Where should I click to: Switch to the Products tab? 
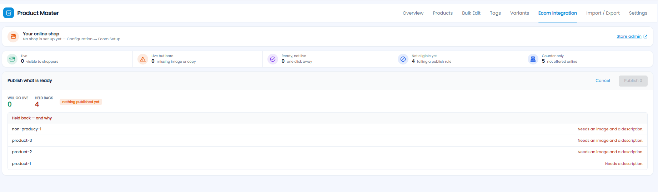443,13
